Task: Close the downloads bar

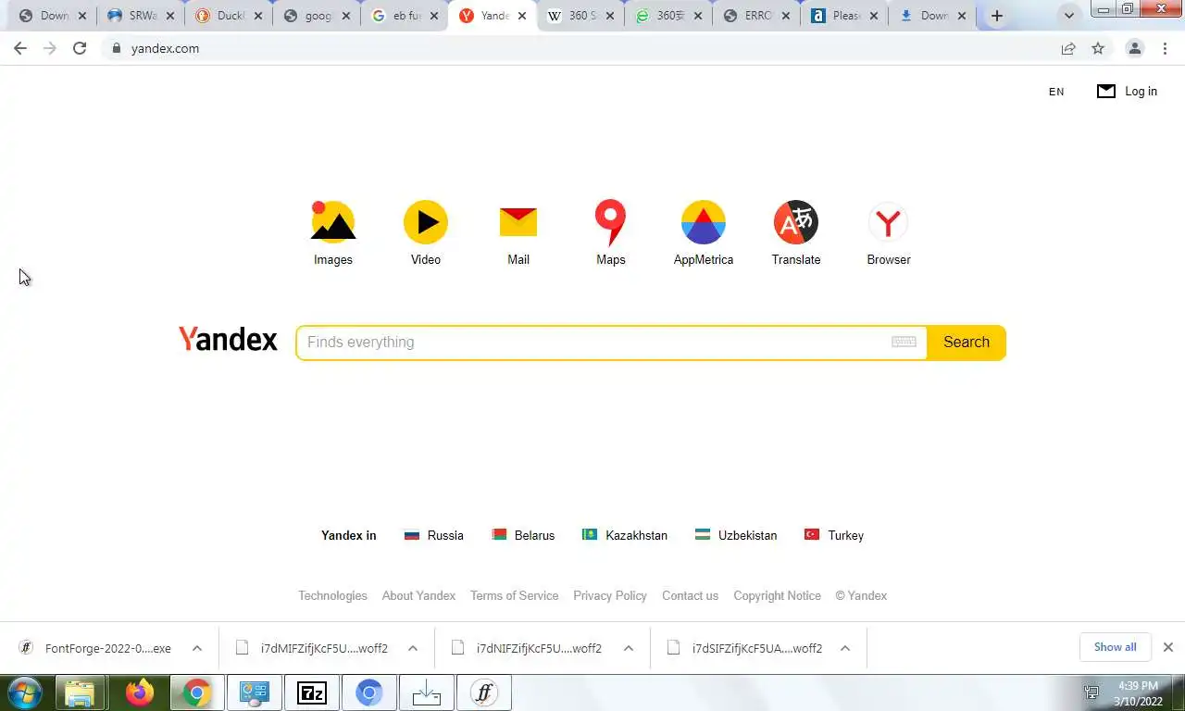Action: 1168,647
